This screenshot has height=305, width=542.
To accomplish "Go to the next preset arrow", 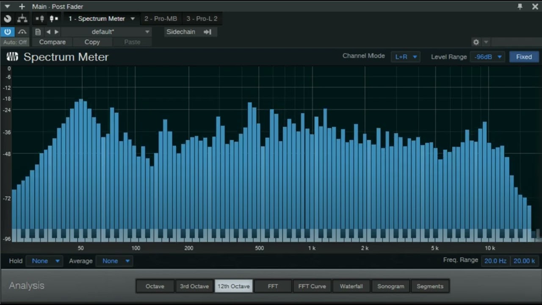I will [x=56, y=32].
